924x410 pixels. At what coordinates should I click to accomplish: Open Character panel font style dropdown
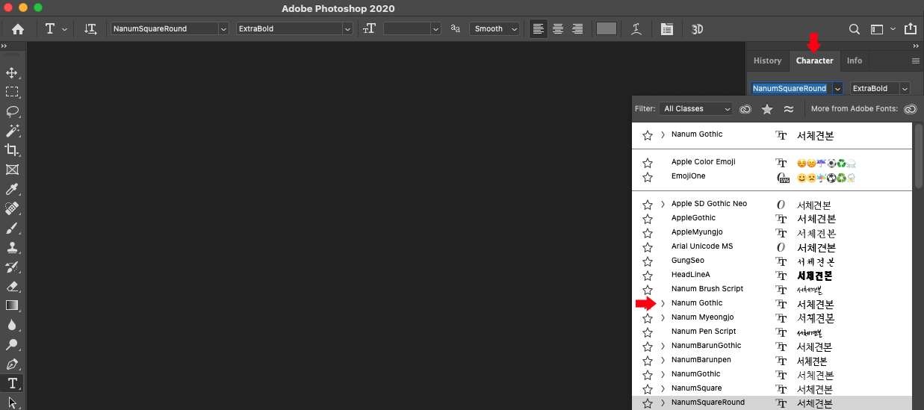[x=905, y=88]
